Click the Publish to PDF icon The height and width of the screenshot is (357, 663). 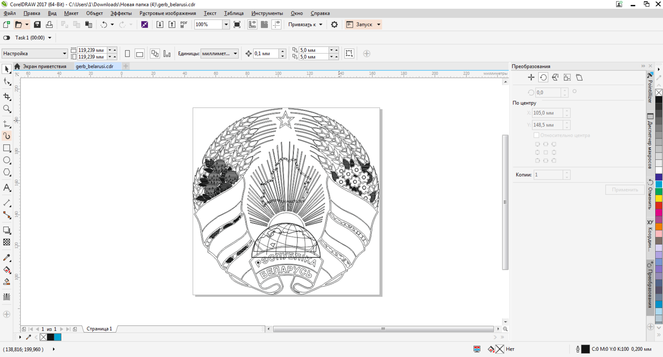pos(184,25)
